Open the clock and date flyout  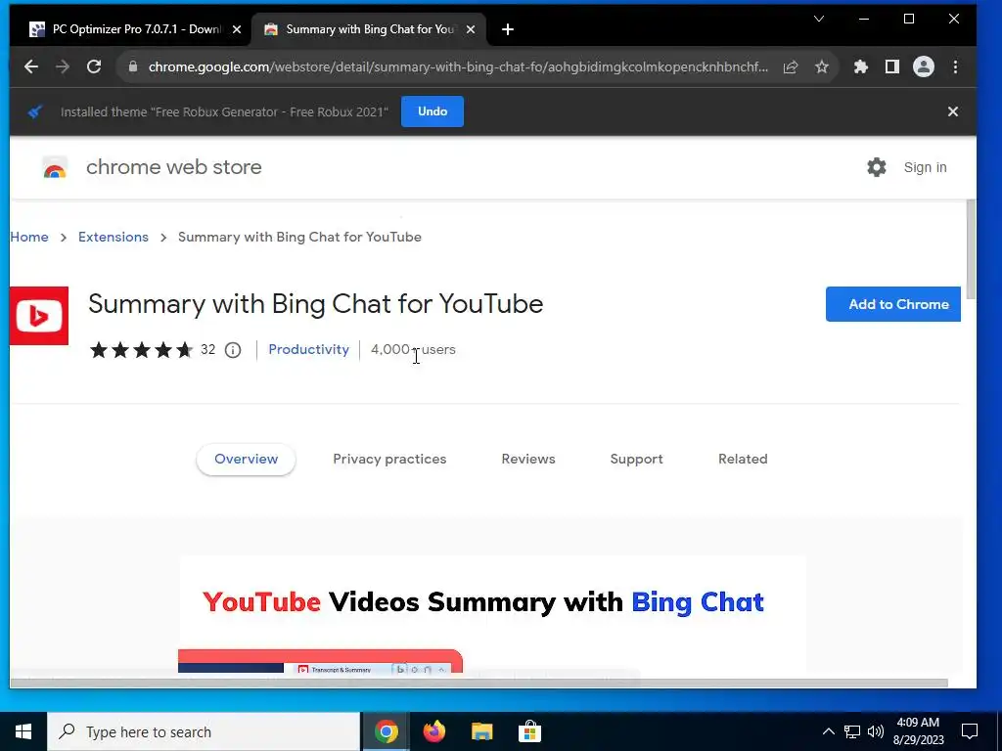point(918,731)
